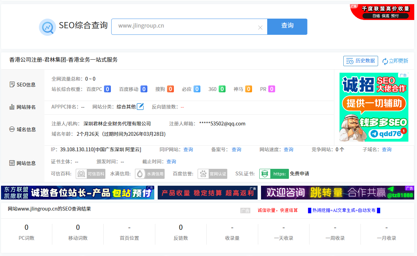Click the PC词数 count
Image resolution: width=417 pixels, height=256 pixels.
click(x=27, y=227)
